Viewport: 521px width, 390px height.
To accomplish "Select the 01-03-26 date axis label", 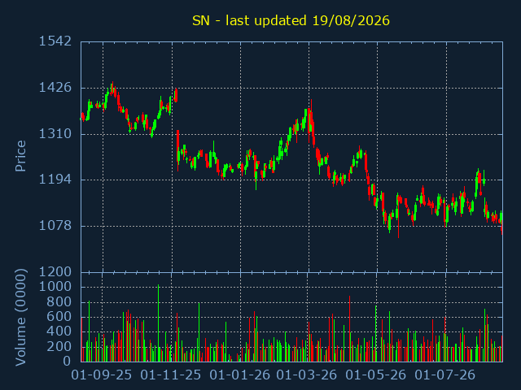I will tap(307, 375).
